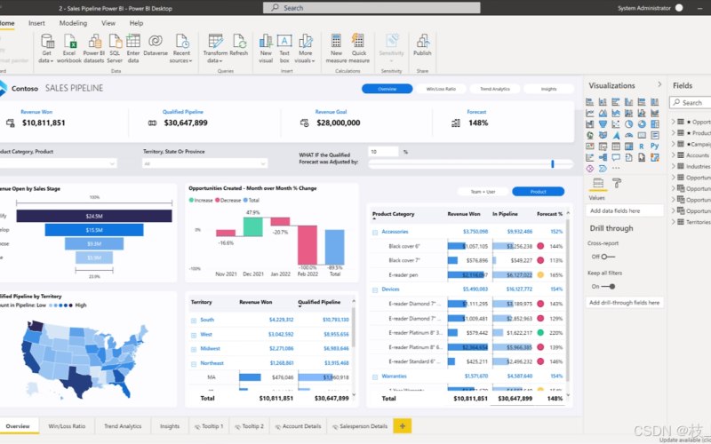Expand the Accounts table in Fields
The width and height of the screenshot is (711, 444).
(x=674, y=155)
